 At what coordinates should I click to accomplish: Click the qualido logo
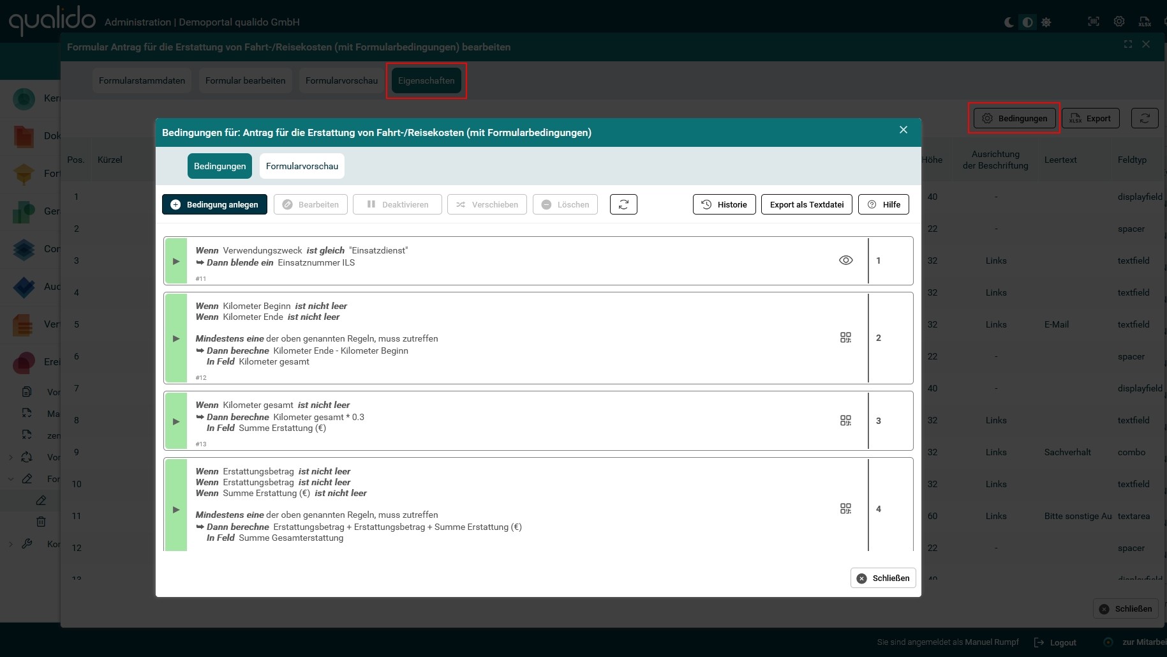click(x=52, y=20)
